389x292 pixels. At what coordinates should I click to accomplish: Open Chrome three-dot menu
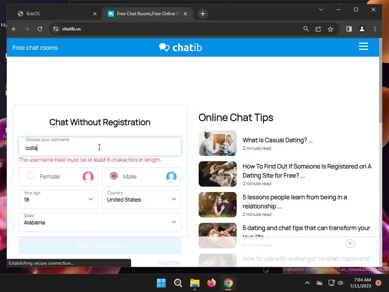click(x=375, y=29)
